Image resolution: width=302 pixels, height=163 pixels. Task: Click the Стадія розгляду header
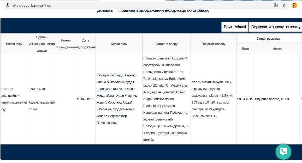(x=268, y=39)
